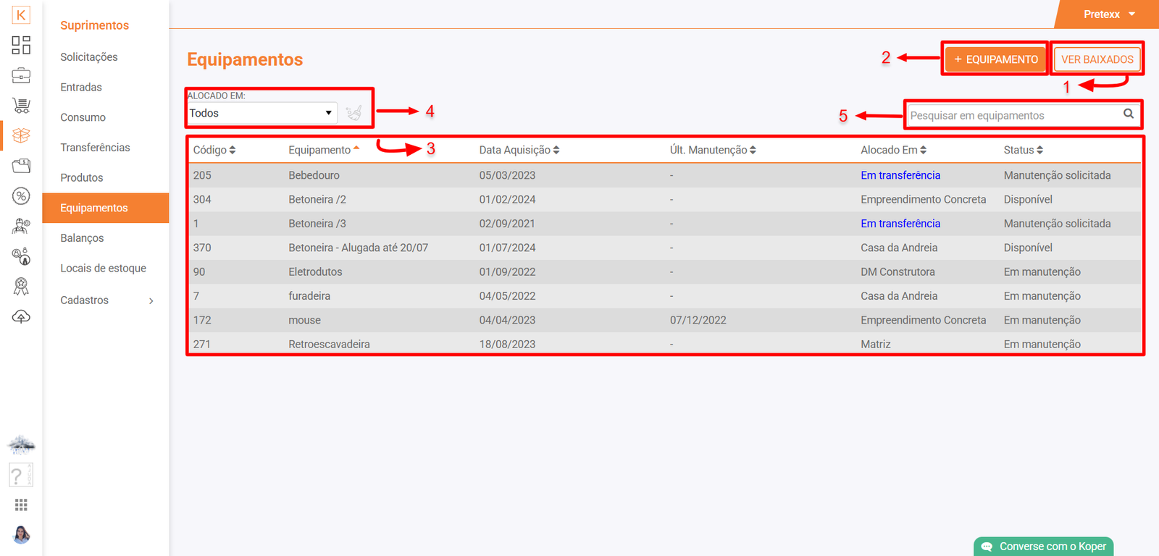
Task: Clear filters with the broom icon
Action: (353, 113)
